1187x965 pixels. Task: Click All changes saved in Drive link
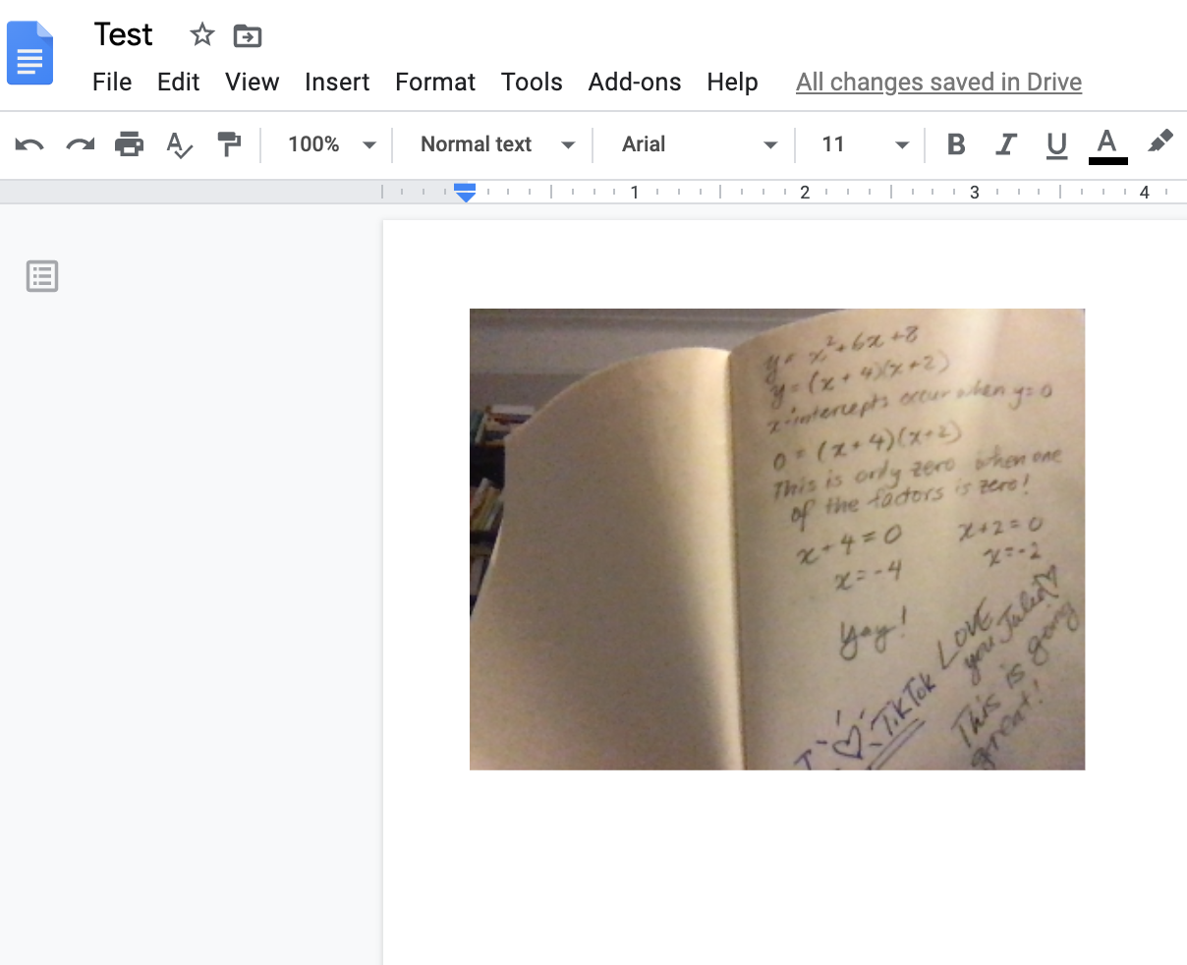tap(938, 82)
